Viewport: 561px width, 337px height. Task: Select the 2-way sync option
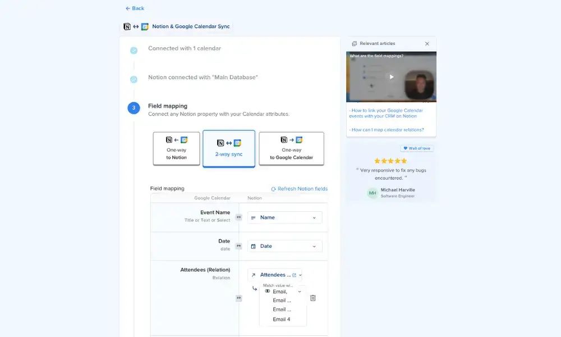point(229,149)
